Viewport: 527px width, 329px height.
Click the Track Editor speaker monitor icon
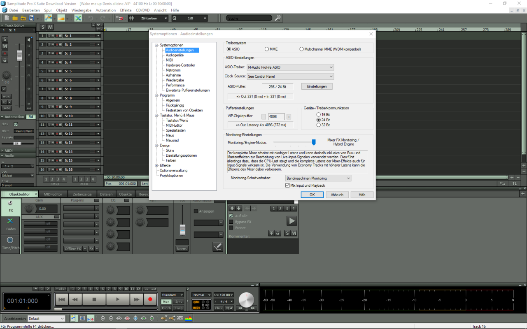[x=28, y=40]
